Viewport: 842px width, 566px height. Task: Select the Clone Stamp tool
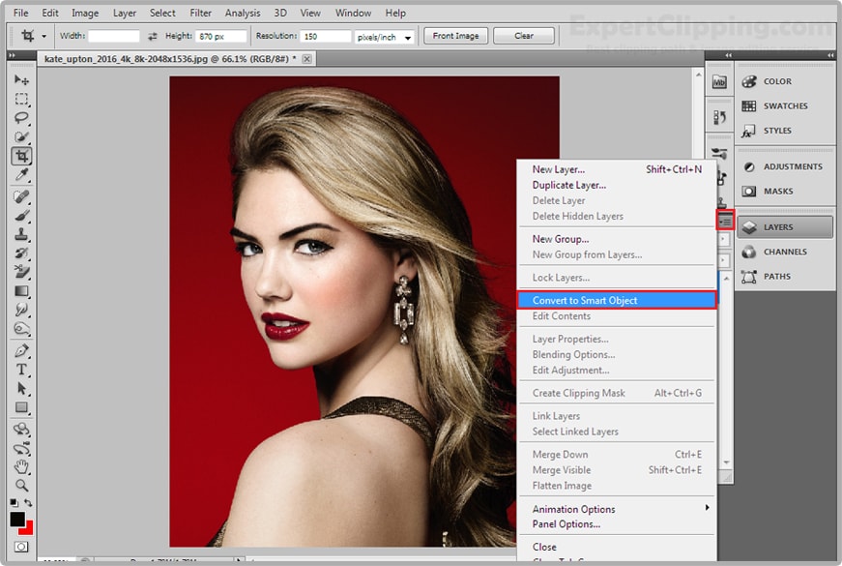(21, 234)
